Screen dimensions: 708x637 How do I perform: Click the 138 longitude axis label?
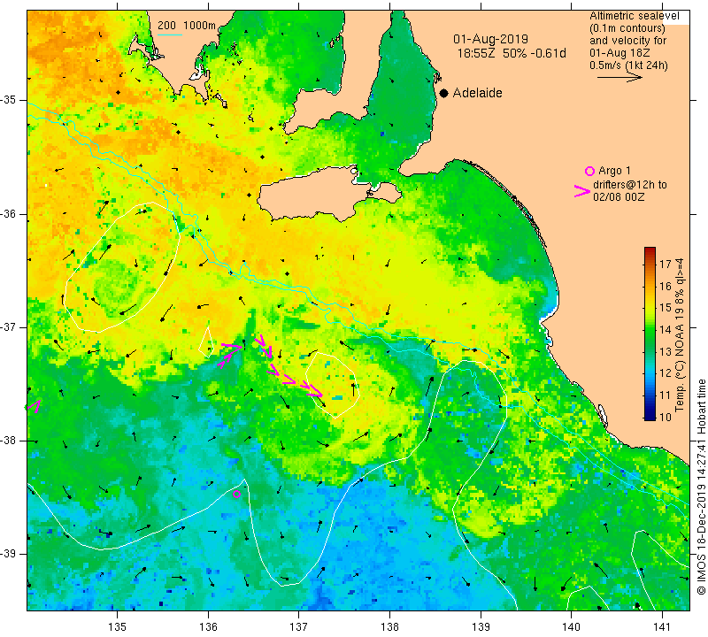coord(389,627)
